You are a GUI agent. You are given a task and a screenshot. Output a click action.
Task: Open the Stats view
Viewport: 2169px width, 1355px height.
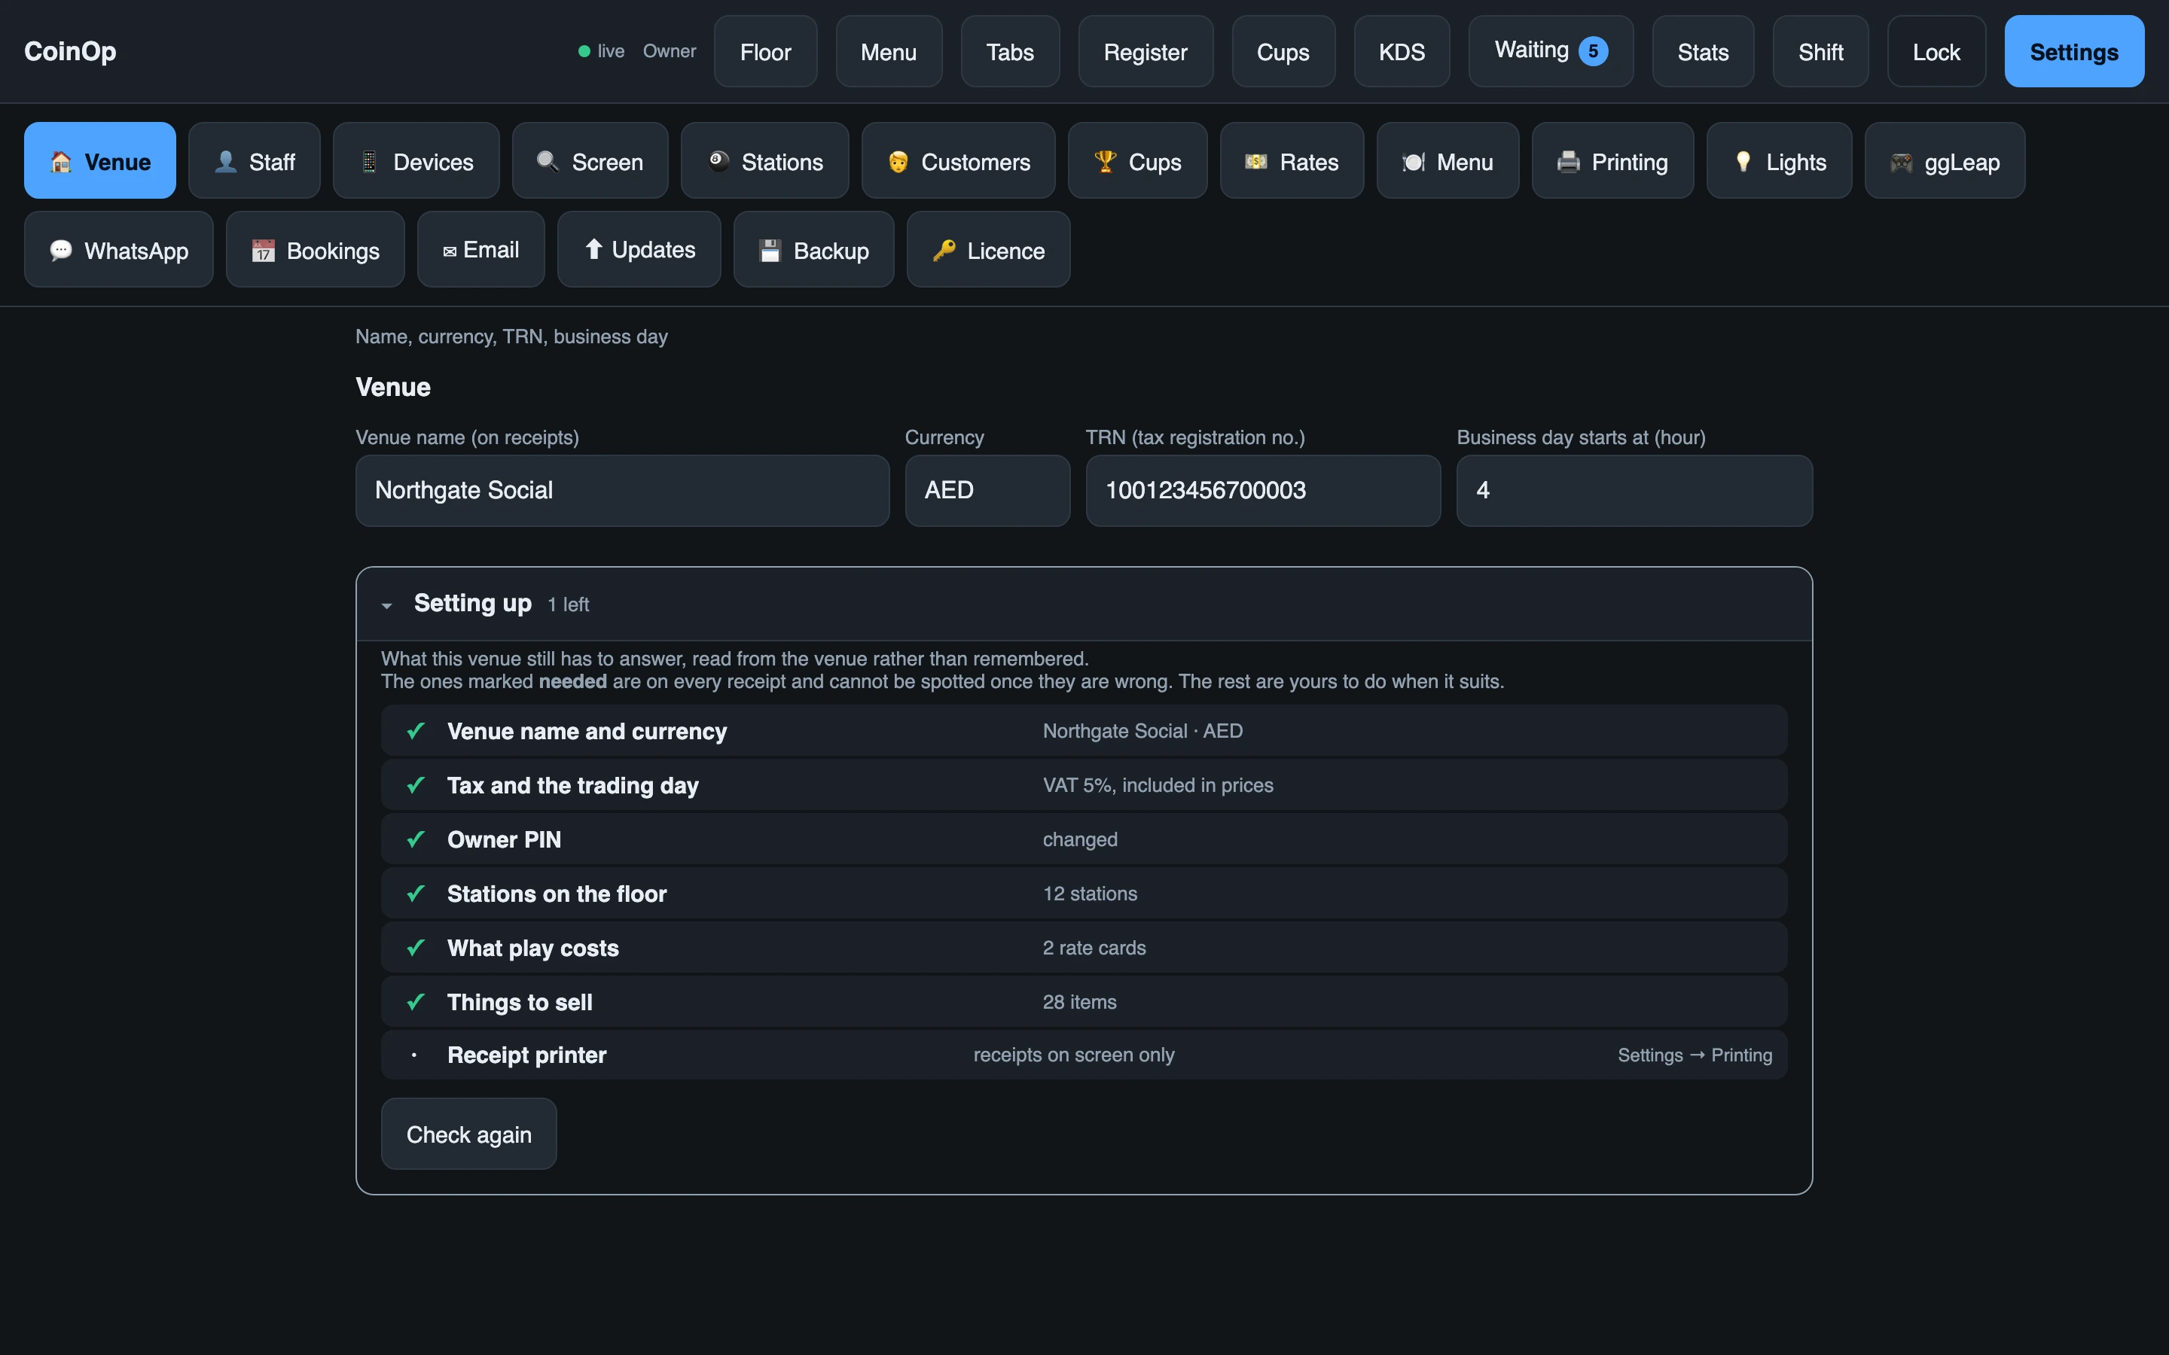coord(1703,51)
